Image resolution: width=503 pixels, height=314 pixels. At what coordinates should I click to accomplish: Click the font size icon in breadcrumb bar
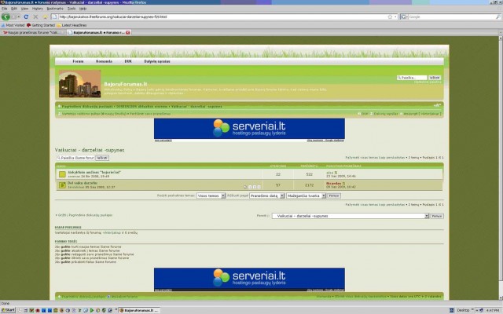(437, 105)
